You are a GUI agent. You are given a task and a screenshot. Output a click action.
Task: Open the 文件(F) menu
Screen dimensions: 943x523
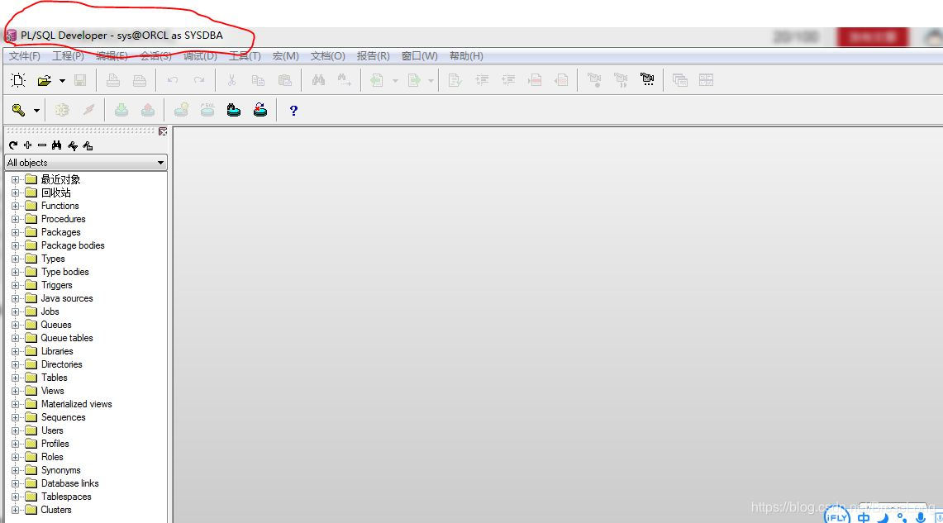click(x=24, y=56)
